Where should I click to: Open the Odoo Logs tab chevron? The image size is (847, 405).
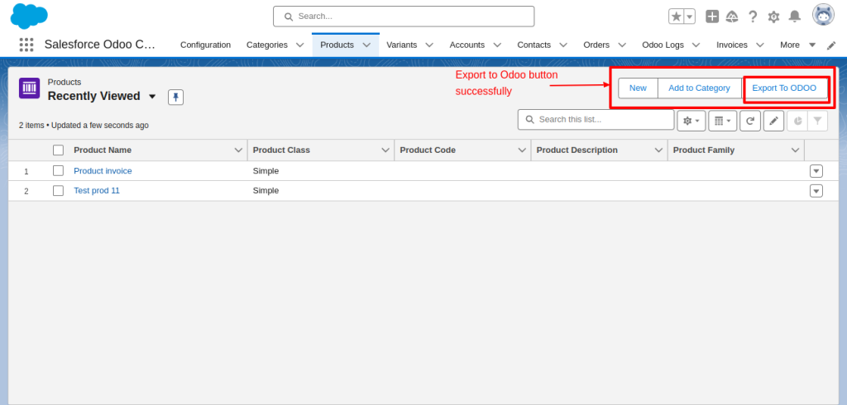pyautogui.click(x=696, y=45)
